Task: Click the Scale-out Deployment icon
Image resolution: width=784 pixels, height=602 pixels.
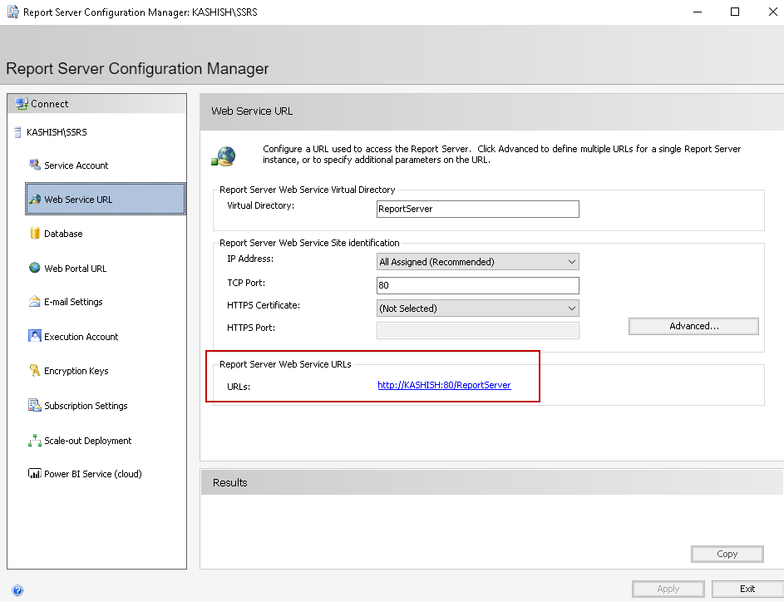Action: coord(35,441)
